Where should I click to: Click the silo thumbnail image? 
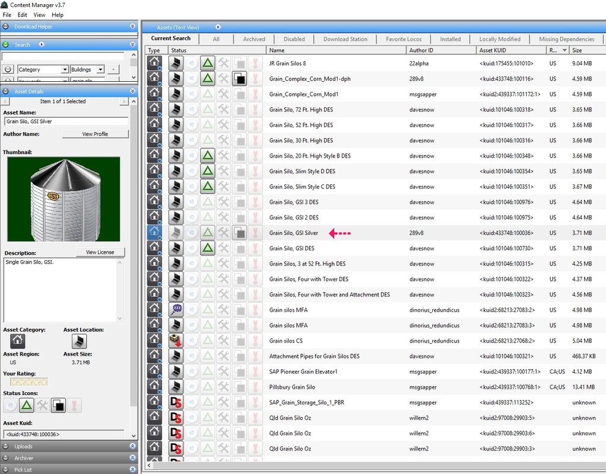click(x=63, y=199)
